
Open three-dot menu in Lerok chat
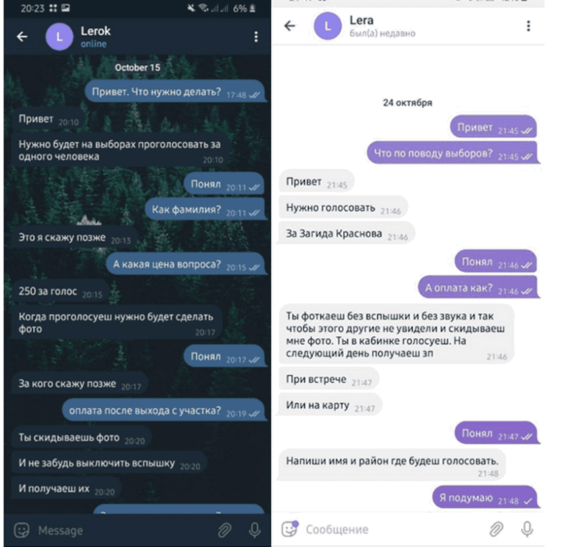tap(256, 37)
